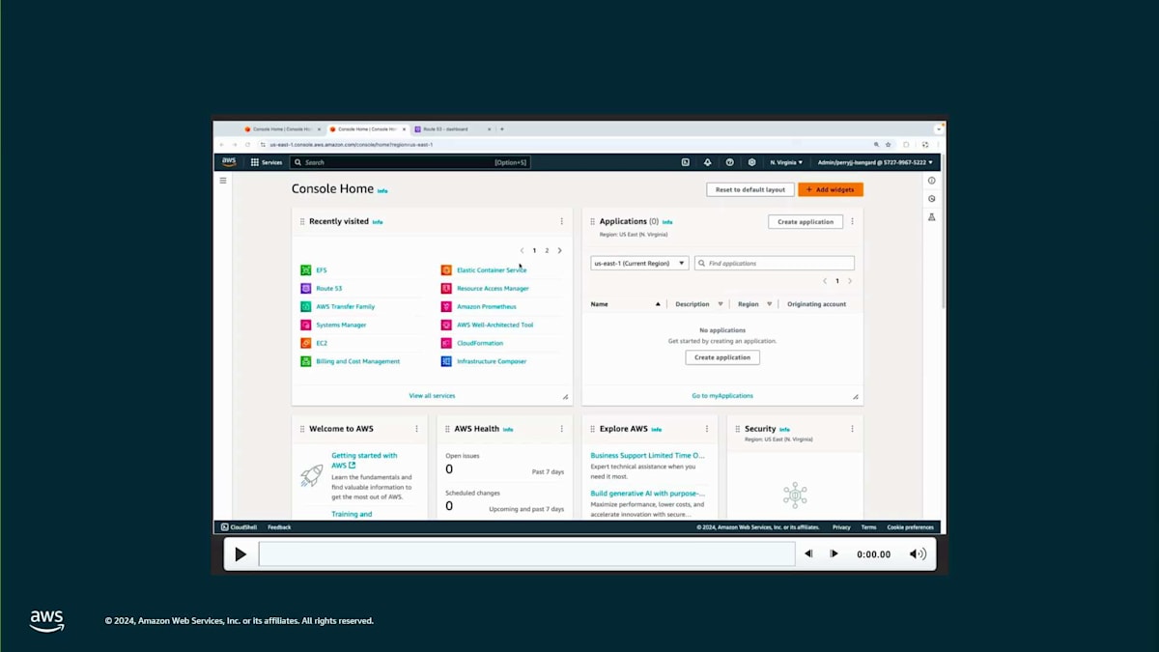Open Elastic Container Service icon
The height and width of the screenshot is (652, 1159).
[x=446, y=270]
